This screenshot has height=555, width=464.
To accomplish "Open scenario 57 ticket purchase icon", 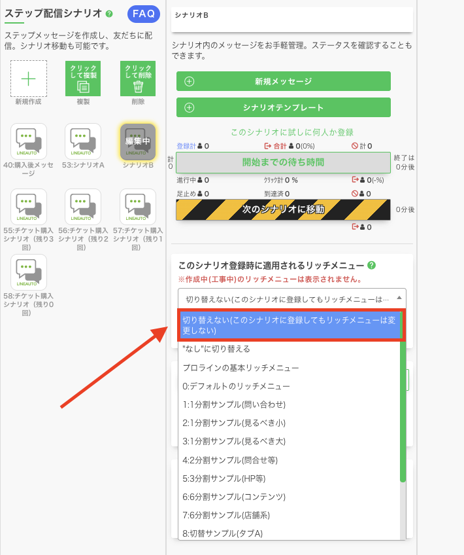I will [x=137, y=207].
